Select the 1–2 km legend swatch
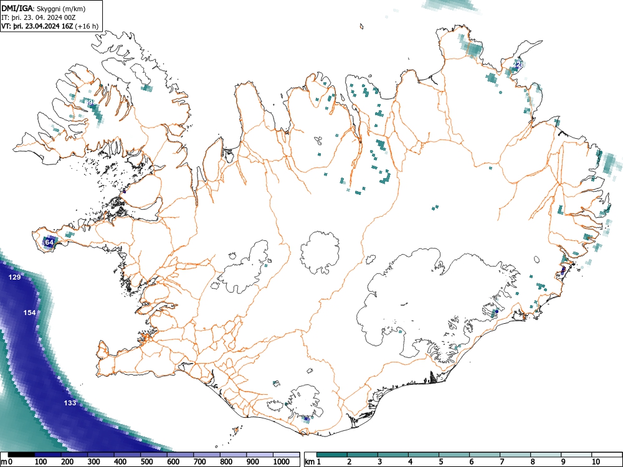623x467 pixels. pos(332,455)
